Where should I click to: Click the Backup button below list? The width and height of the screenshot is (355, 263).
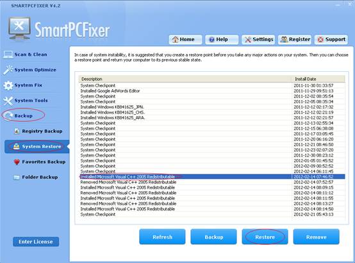click(214, 237)
